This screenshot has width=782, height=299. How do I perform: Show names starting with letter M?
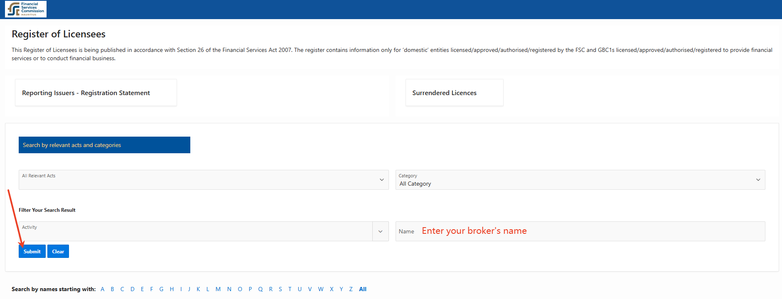point(218,289)
